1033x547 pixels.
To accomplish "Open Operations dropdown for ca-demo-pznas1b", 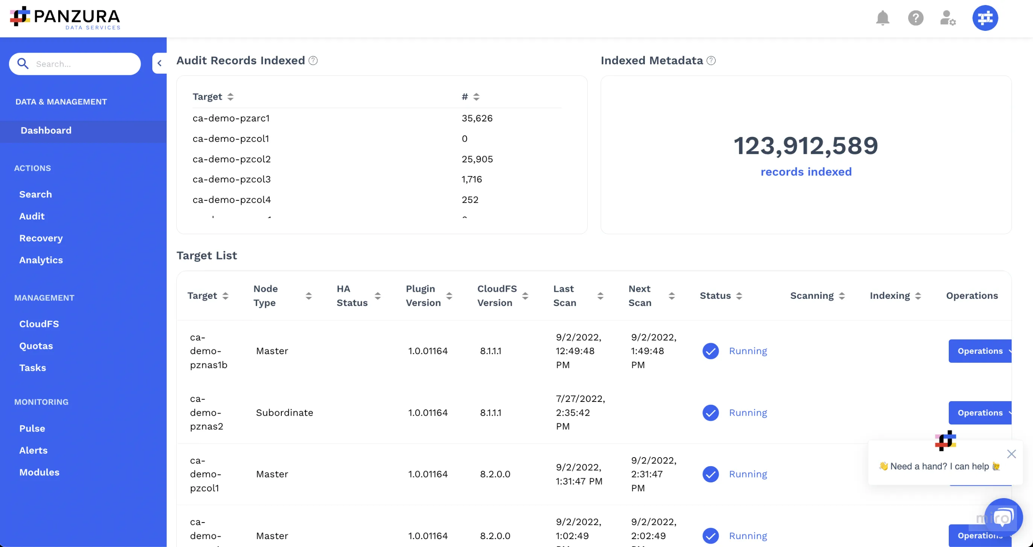I will [980, 351].
